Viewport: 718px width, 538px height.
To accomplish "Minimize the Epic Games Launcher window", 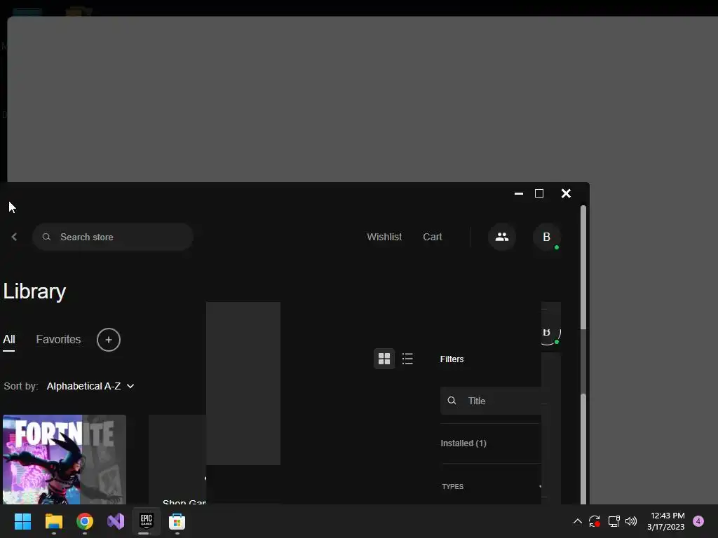I will coord(519,193).
